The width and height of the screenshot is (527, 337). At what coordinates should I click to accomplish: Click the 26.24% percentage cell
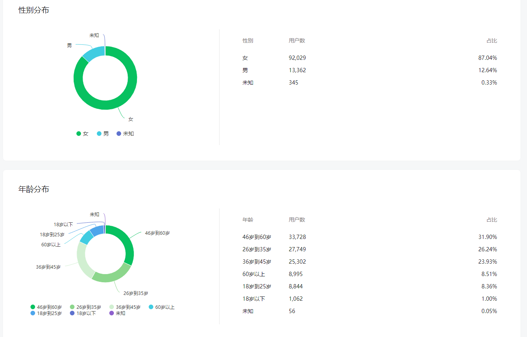[x=488, y=249]
